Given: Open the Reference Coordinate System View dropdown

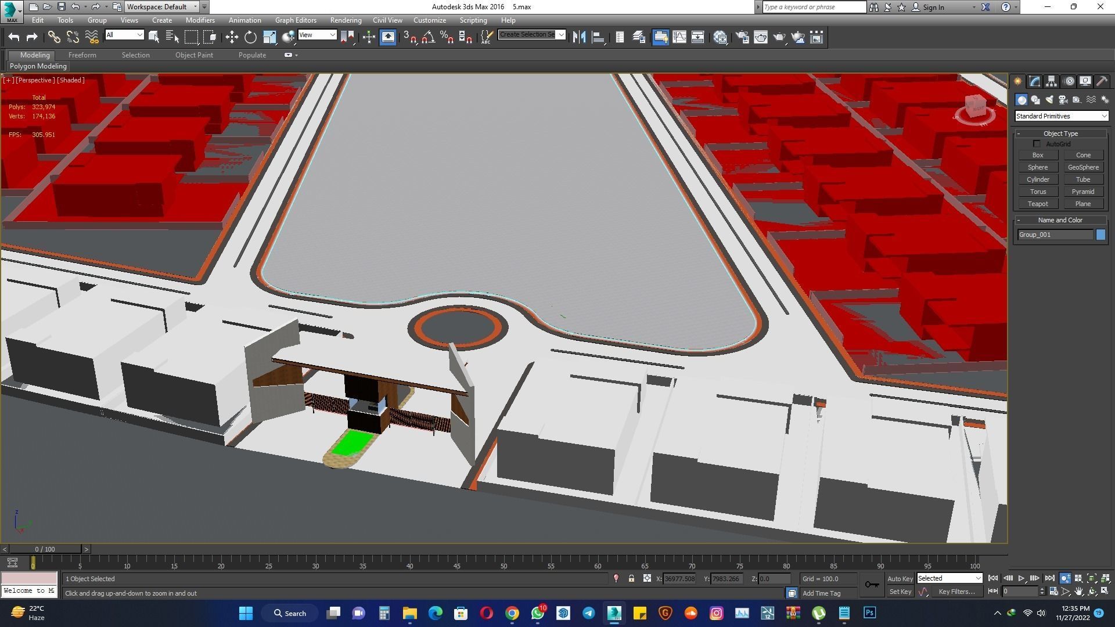Looking at the screenshot, I should (317, 35).
